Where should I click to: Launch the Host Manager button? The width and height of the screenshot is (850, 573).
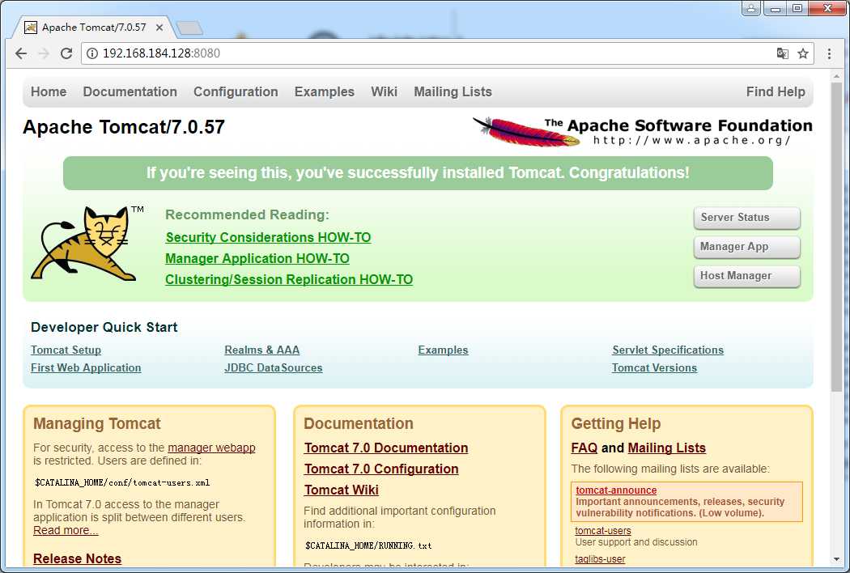pos(746,276)
